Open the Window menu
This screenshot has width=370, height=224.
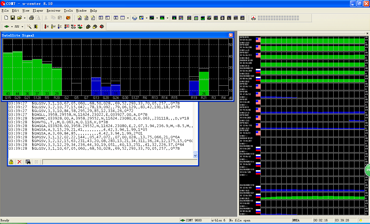(81, 10)
